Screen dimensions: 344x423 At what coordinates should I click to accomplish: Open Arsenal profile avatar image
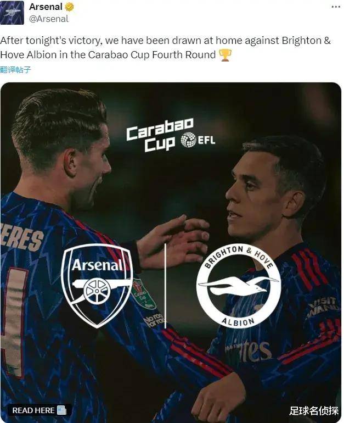[x=12, y=13]
